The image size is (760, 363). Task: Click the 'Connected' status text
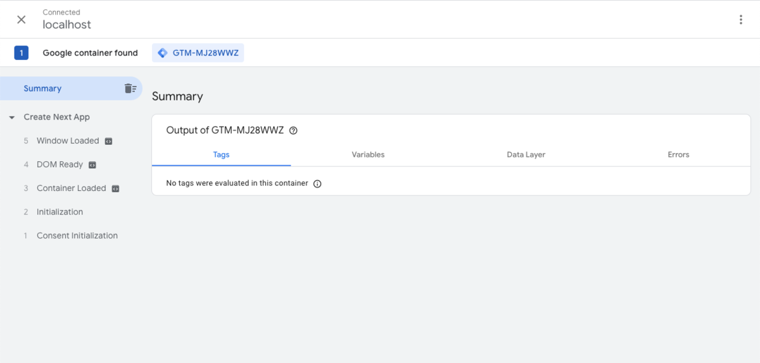(x=61, y=12)
